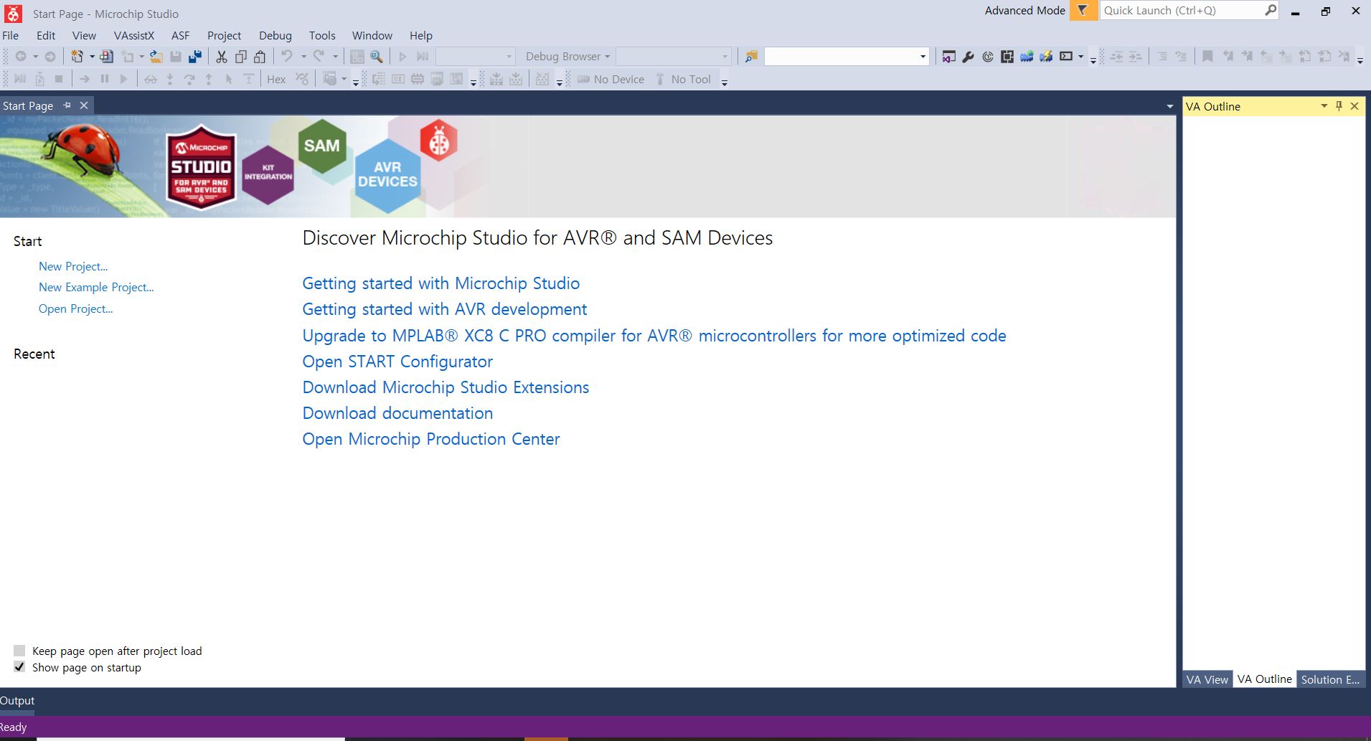The height and width of the screenshot is (741, 1371).
Task: Click the No Tool button
Action: point(682,79)
